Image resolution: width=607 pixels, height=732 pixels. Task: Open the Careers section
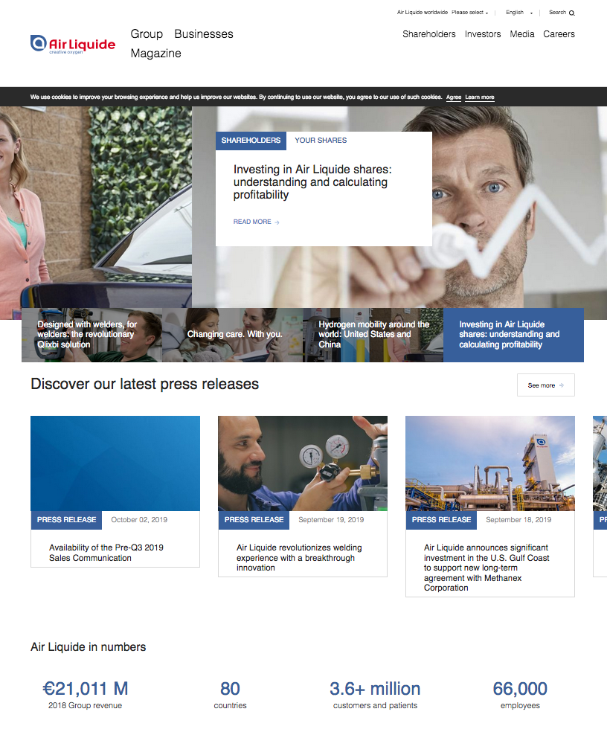pyautogui.click(x=559, y=34)
